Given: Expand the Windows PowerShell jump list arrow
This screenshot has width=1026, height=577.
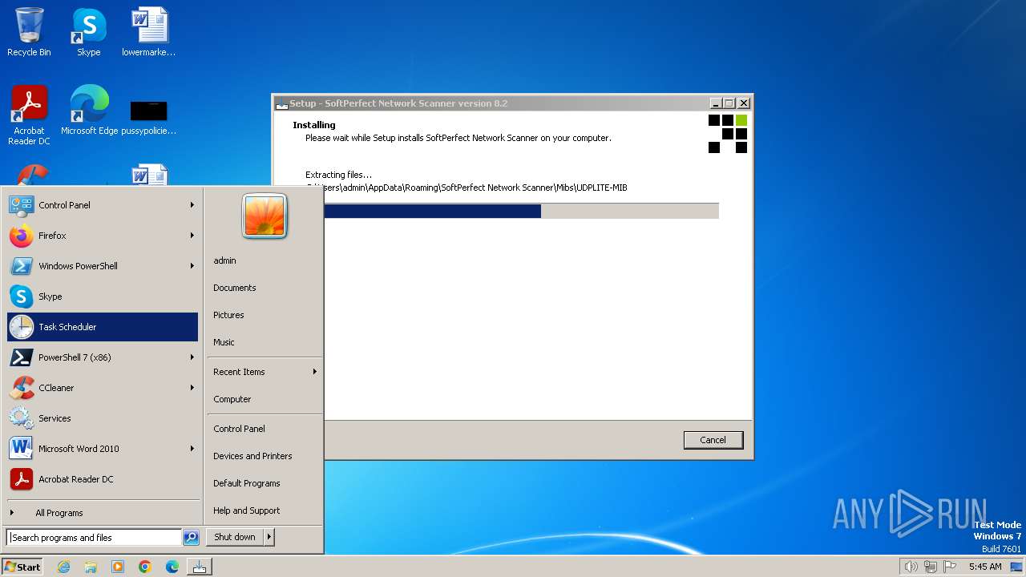Looking at the screenshot, I should 192,266.
